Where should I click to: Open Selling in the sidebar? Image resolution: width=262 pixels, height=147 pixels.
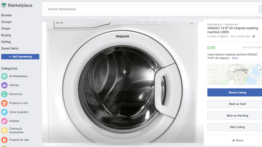pos(6,42)
